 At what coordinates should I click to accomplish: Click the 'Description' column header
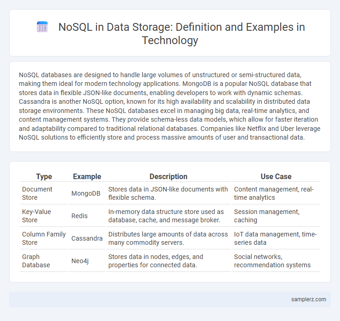point(169,176)
